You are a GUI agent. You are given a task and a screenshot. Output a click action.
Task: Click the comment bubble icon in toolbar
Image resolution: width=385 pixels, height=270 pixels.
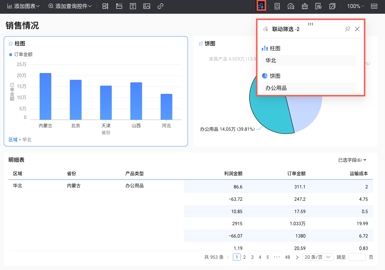pos(291,6)
